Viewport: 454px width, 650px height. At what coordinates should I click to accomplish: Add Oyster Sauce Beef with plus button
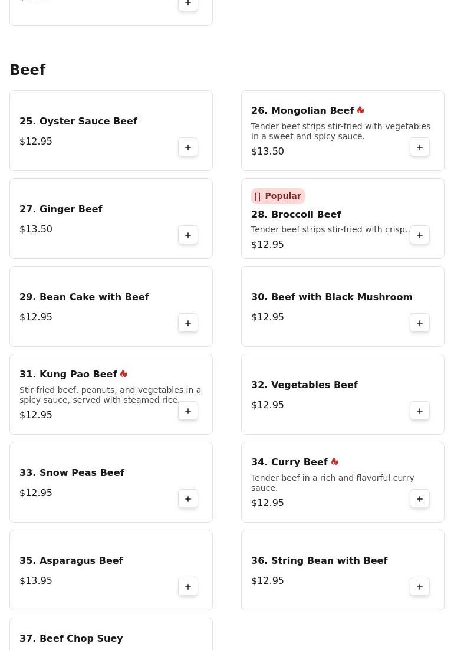point(188,147)
